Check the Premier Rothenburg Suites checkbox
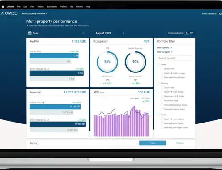Viewport: 222px width, 170px height. [162, 105]
